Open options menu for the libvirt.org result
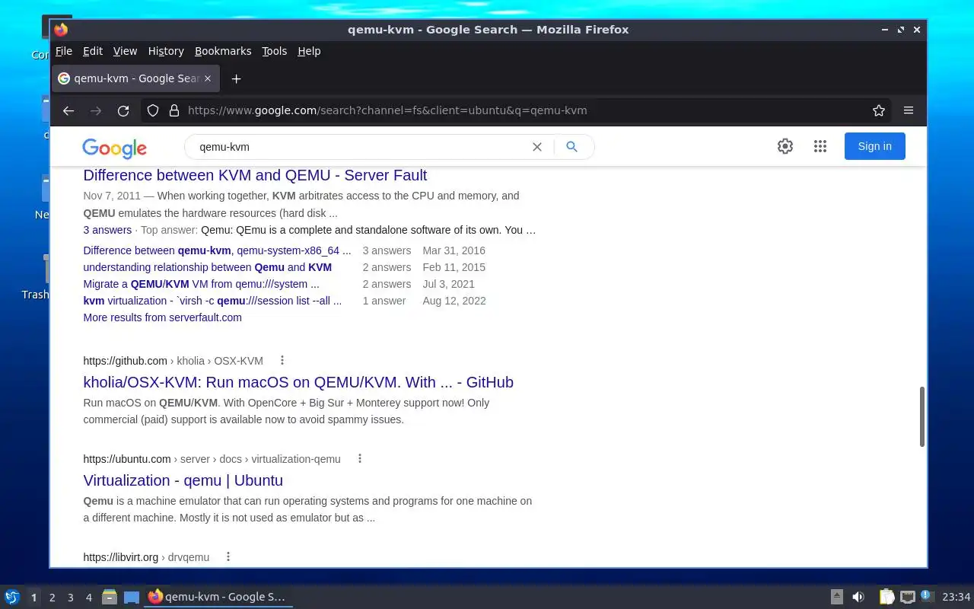Screen dimensions: 974x609 pyautogui.click(x=228, y=556)
